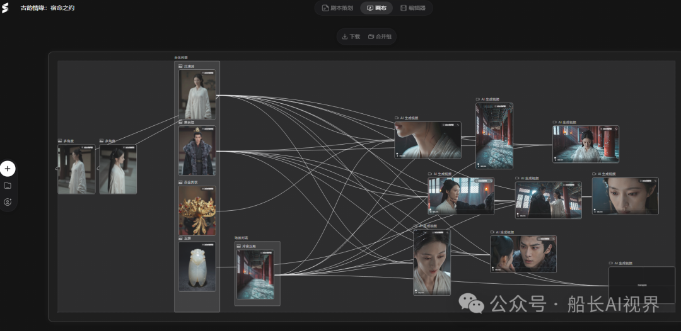The width and height of the screenshot is (681, 331).
Task: Click video icon above chin-touch video node
Action: point(430,174)
